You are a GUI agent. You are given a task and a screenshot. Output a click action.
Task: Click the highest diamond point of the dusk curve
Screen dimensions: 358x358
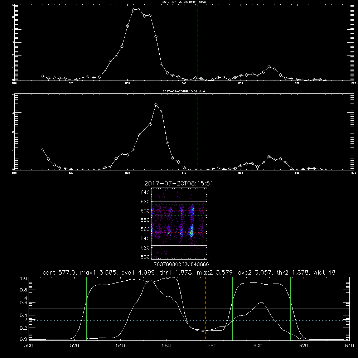coord(156,105)
